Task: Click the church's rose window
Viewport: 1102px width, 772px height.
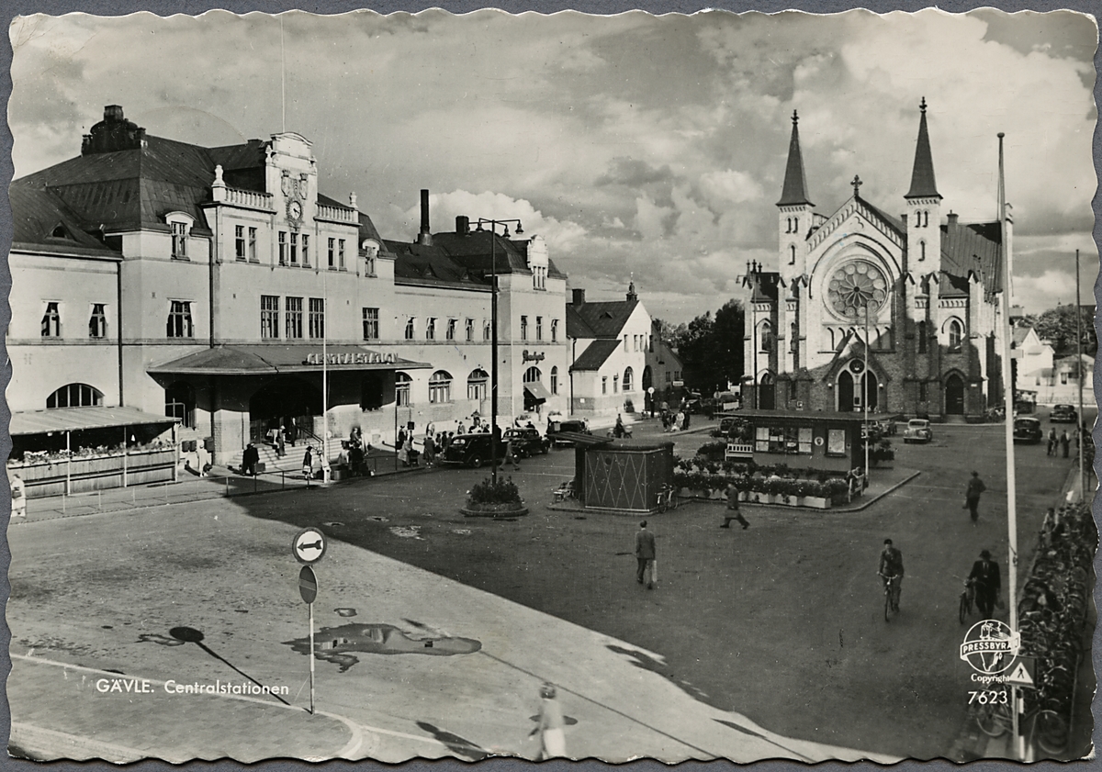Action: tap(857, 289)
